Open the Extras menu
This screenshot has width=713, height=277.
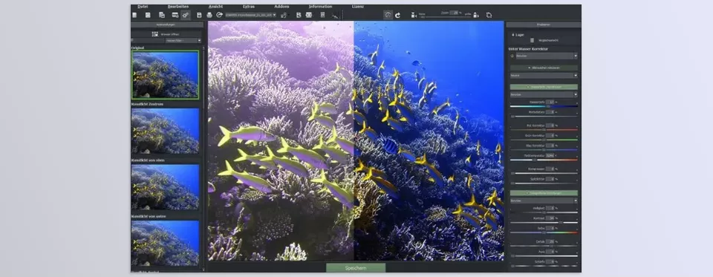point(249,7)
